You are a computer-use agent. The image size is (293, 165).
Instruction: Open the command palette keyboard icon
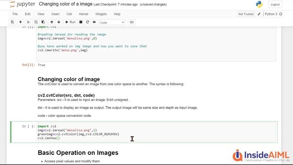(131, 22)
